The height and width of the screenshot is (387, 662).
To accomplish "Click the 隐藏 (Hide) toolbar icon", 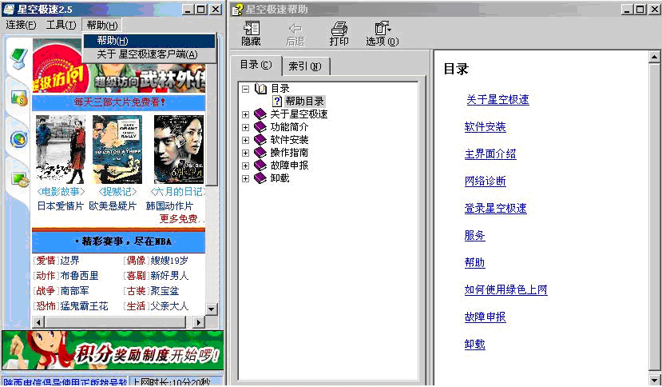I will (251, 34).
